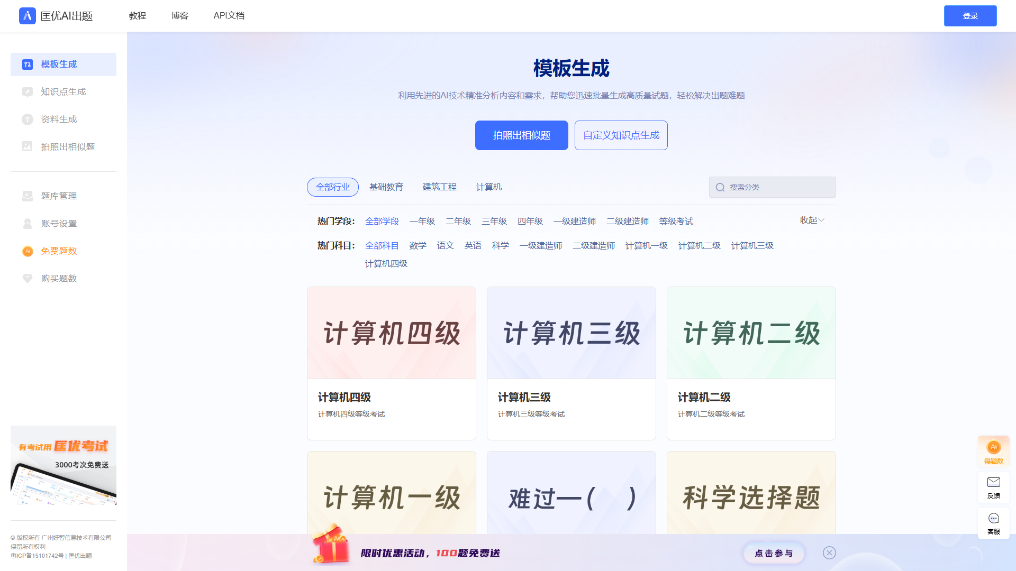Image resolution: width=1016 pixels, height=571 pixels.
Task: Filter subject by 数学
Action: click(x=418, y=246)
